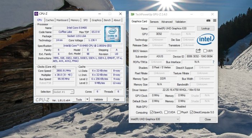Expand the Tools dropdown arrow in CPU-Z
The image size is (252, 138).
[87, 100]
